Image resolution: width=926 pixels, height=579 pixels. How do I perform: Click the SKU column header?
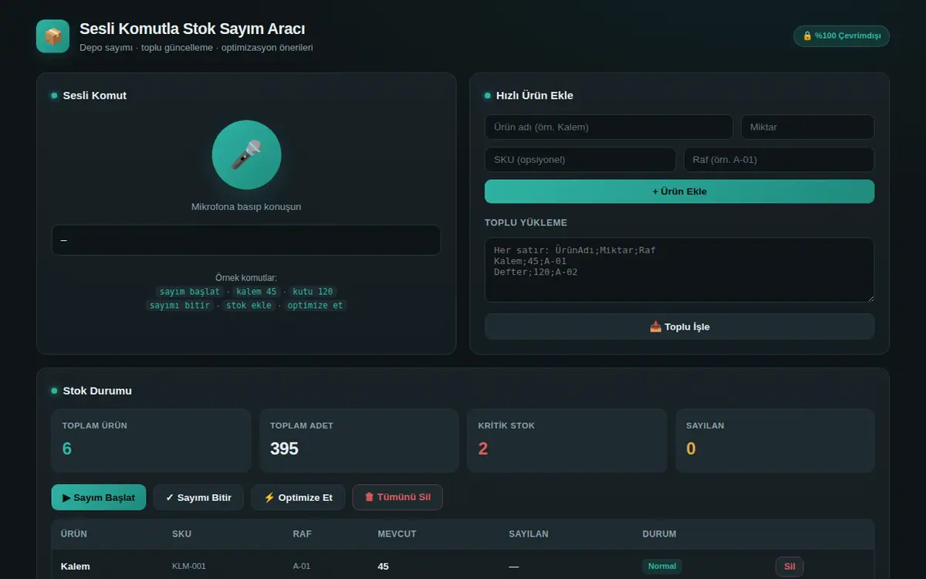pyautogui.click(x=181, y=534)
